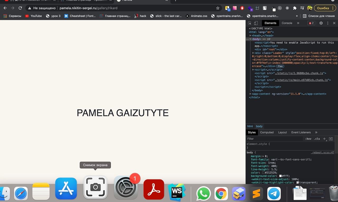Image resolution: width=338 pixels, height=202 pixels.
Task: Expand the div class Loader node
Action: (253, 53)
